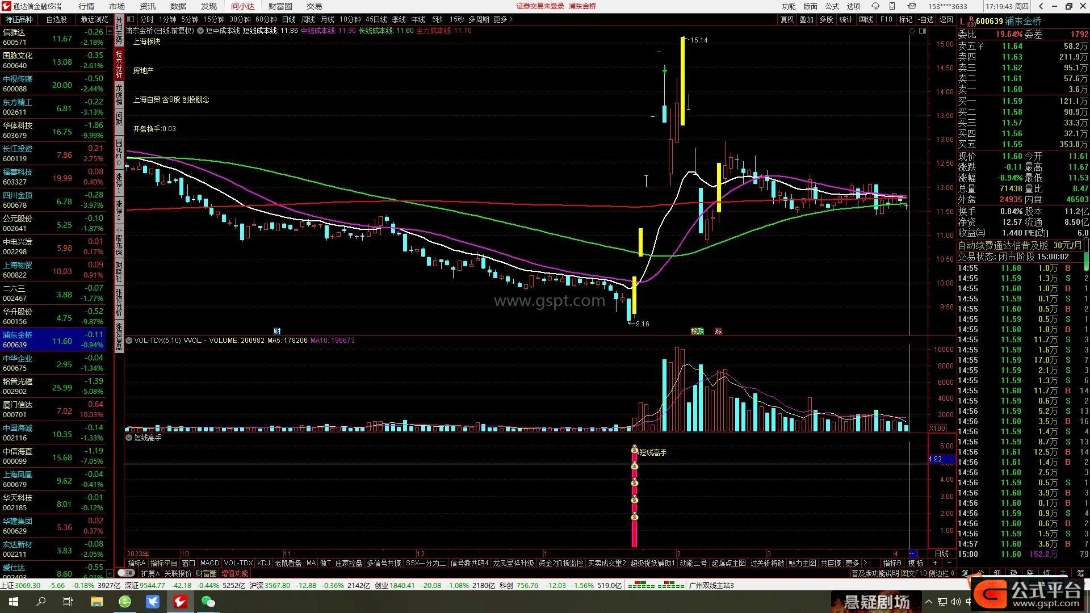Select the 自选股 list tab

(57, 19)
